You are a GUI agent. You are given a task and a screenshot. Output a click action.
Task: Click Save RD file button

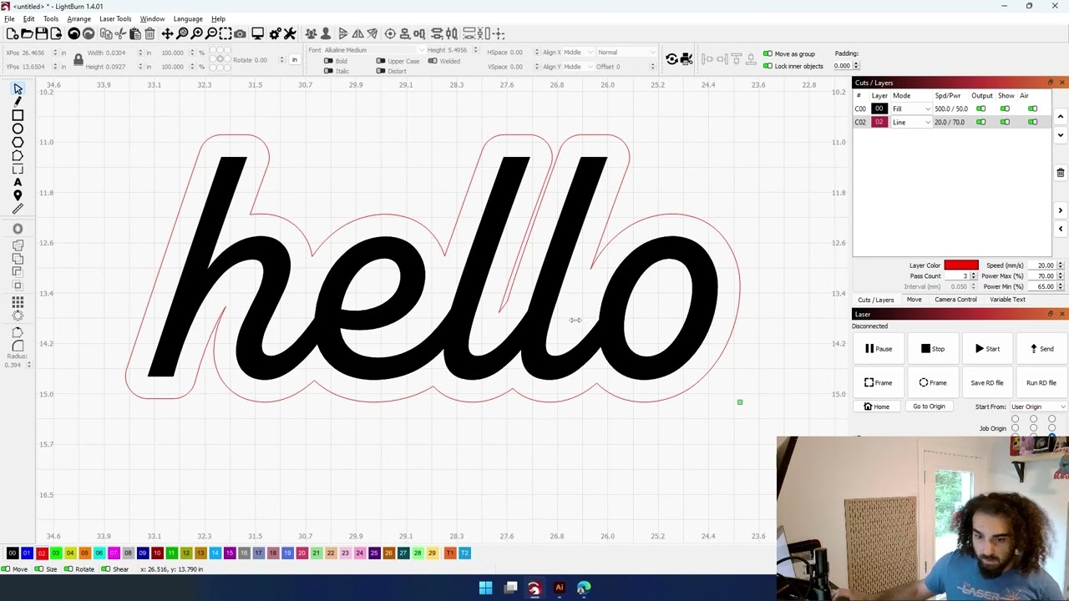986,382
